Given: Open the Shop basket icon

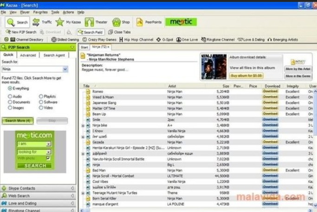Looking at the screenshot, I should pos(116,22).
